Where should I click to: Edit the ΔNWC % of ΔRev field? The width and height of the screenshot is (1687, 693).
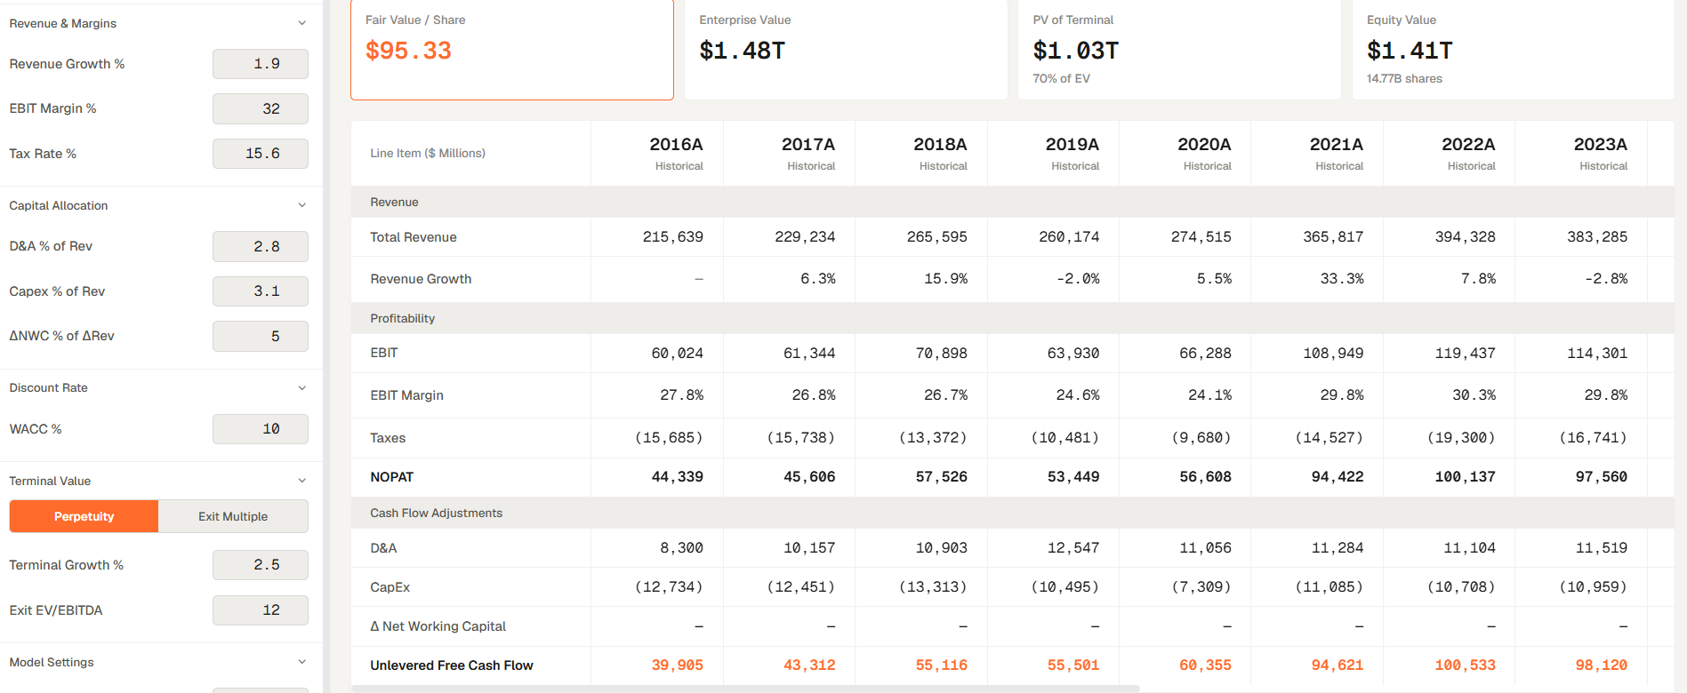pyautogui.click(x=261, y=336)
